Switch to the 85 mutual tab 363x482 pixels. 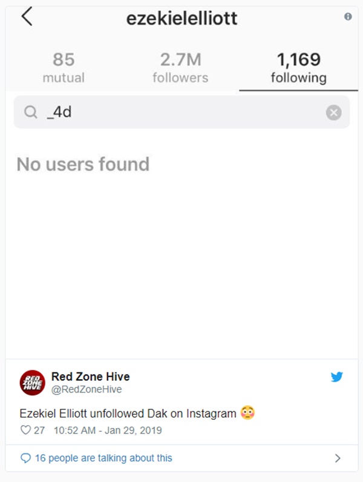(64, 68)
